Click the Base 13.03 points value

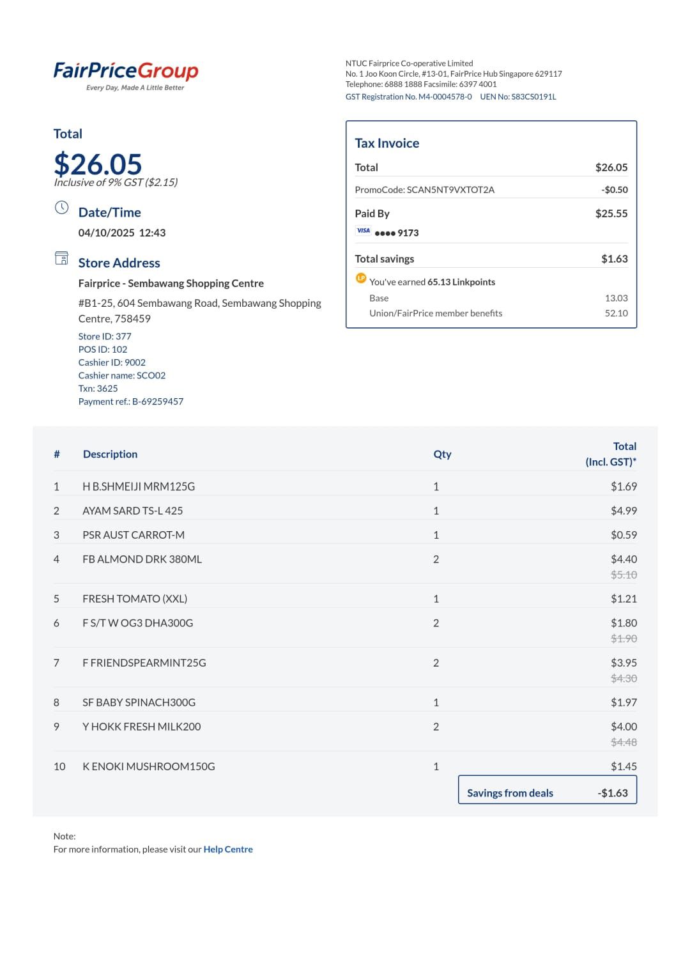click(617, 298)
